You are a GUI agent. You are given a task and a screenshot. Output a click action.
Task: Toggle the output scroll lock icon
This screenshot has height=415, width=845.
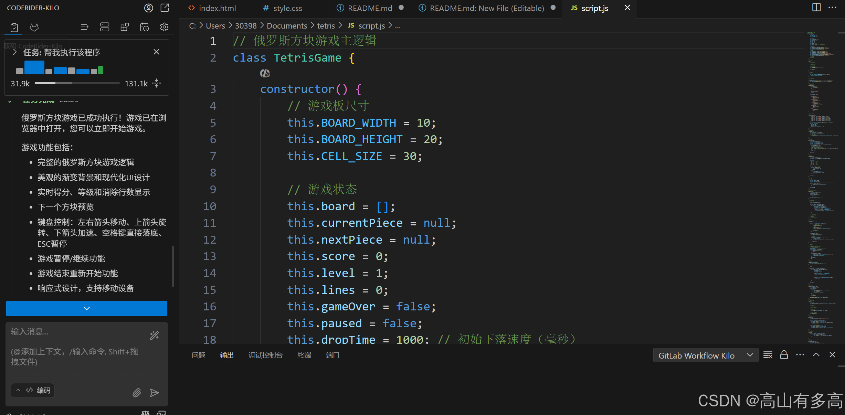click(784, 355)
